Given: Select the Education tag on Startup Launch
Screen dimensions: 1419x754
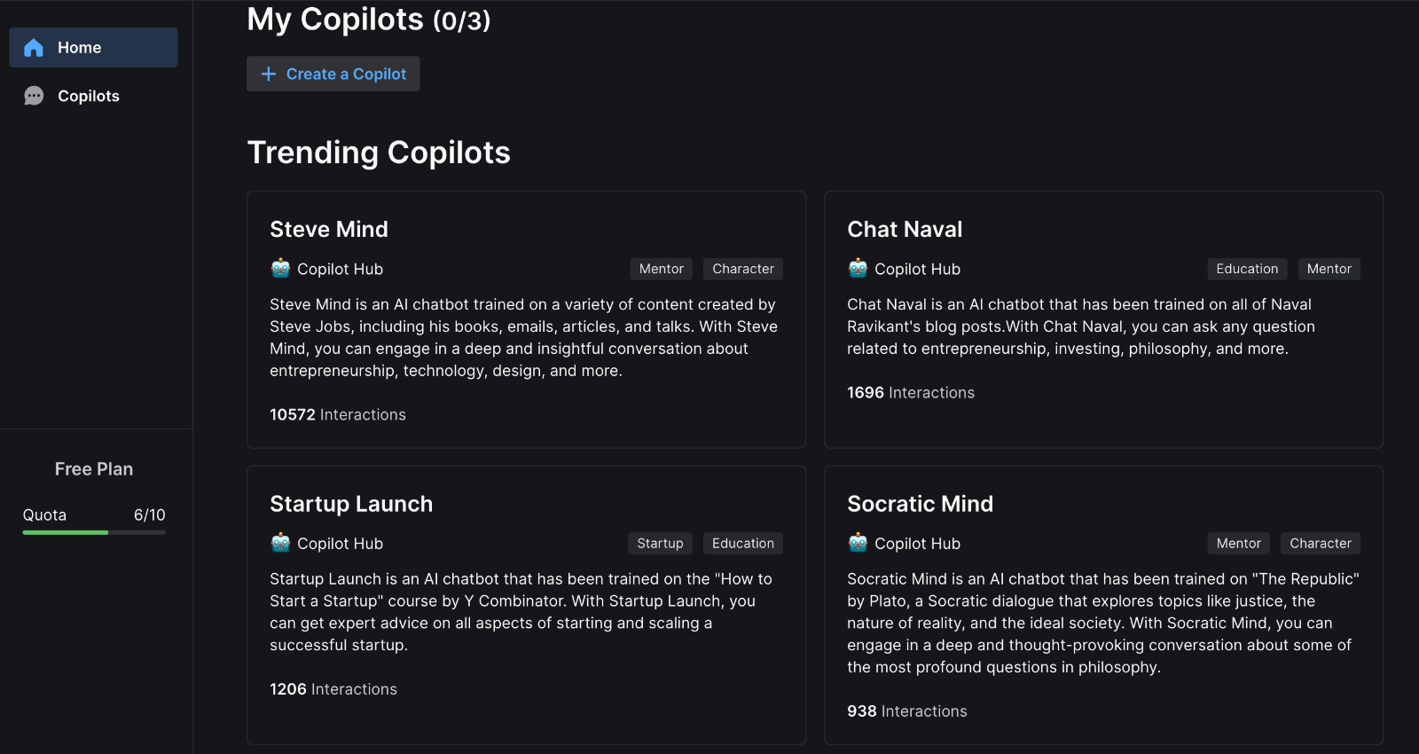Looking at the screenshot, I should click(742, 543).
